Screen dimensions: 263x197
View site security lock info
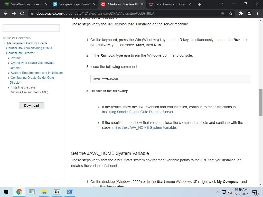click(32, 13)
